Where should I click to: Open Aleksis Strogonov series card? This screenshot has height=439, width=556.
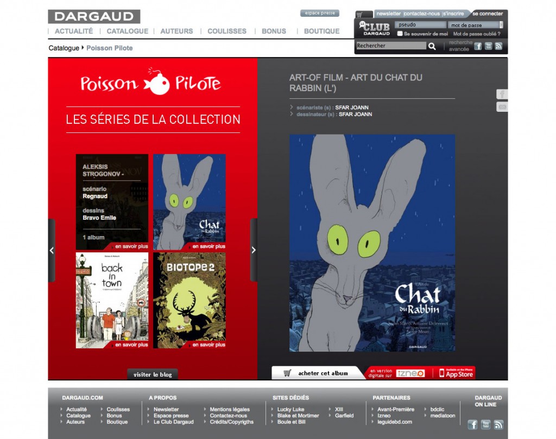112,202
